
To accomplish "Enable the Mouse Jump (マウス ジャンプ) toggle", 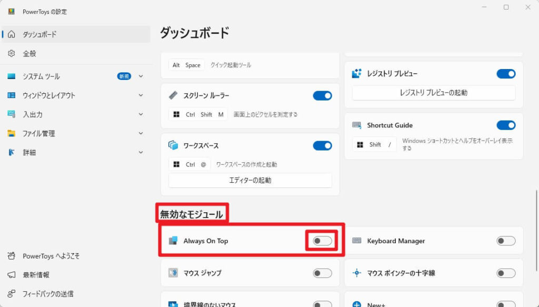I will pyautogui.click(x=323, y=273).
